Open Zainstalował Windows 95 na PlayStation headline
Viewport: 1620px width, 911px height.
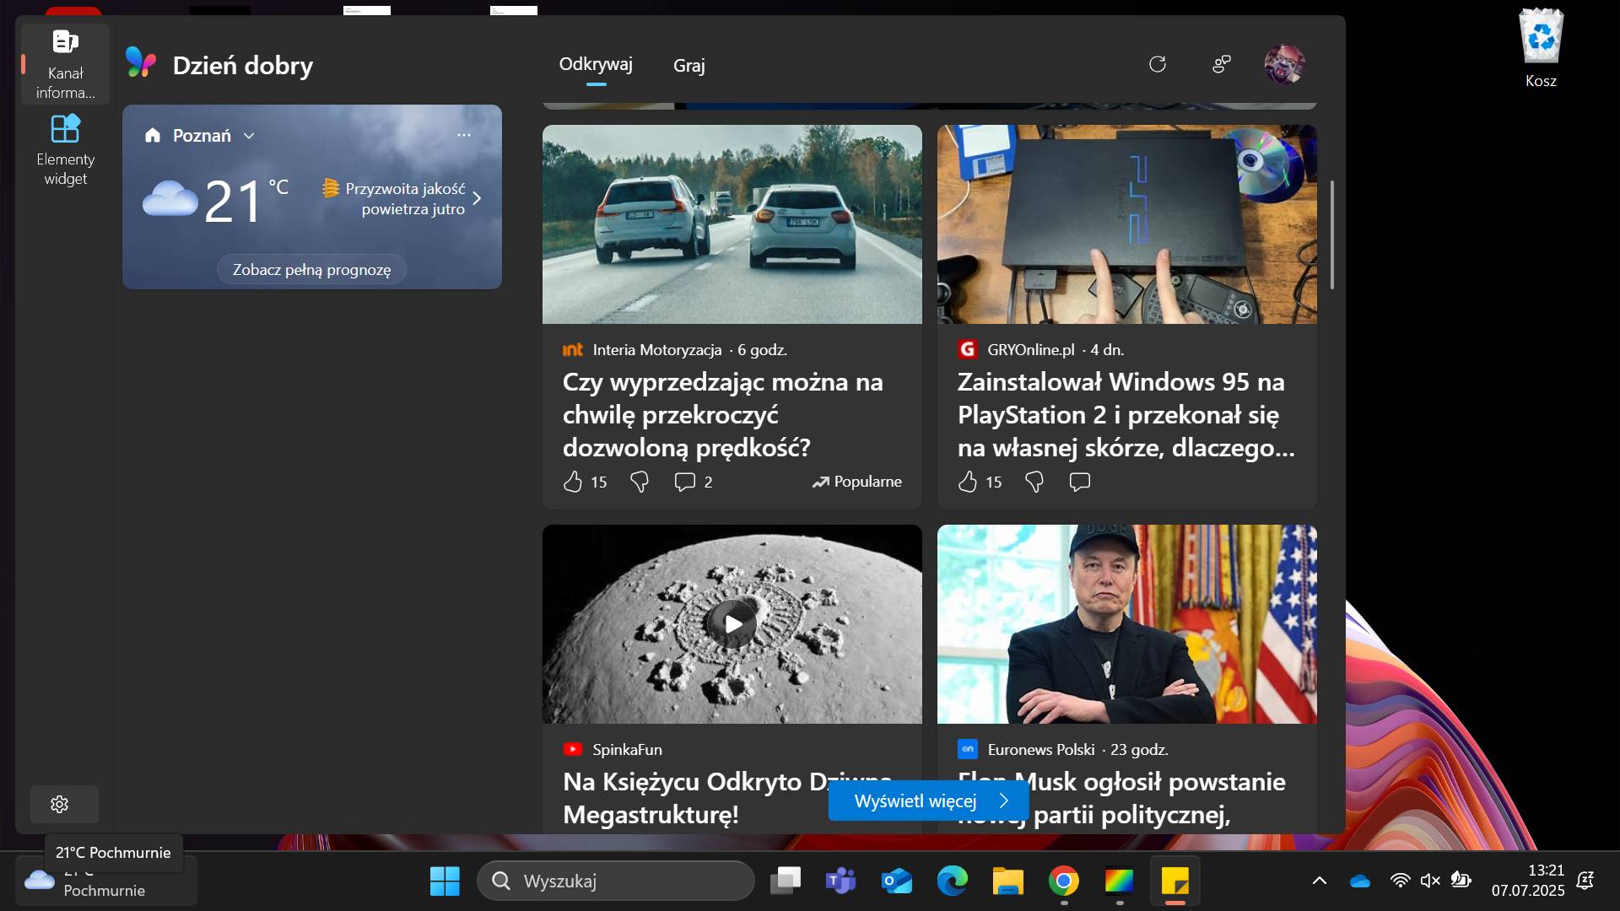1126,414
